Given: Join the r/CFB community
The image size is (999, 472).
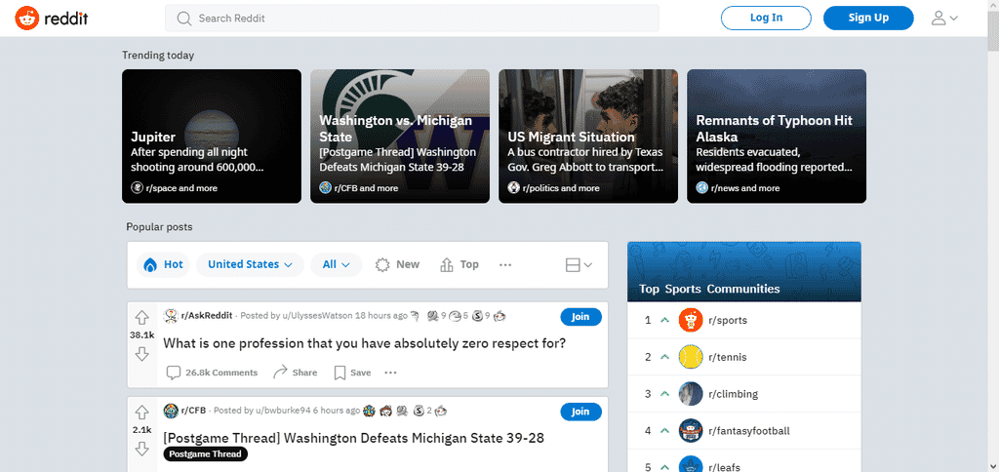Looking at the screenshot, I should (580, 412).
